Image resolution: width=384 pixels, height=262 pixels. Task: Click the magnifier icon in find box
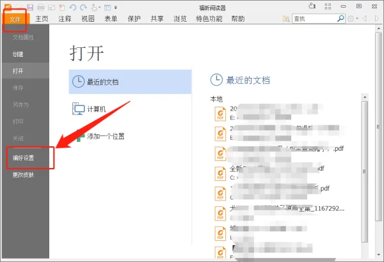coord(340,19)
